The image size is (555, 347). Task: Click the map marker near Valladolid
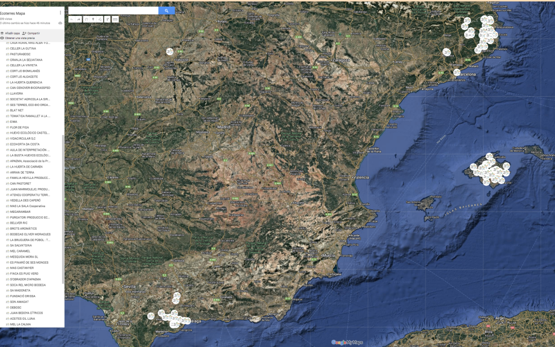point(170,52)
